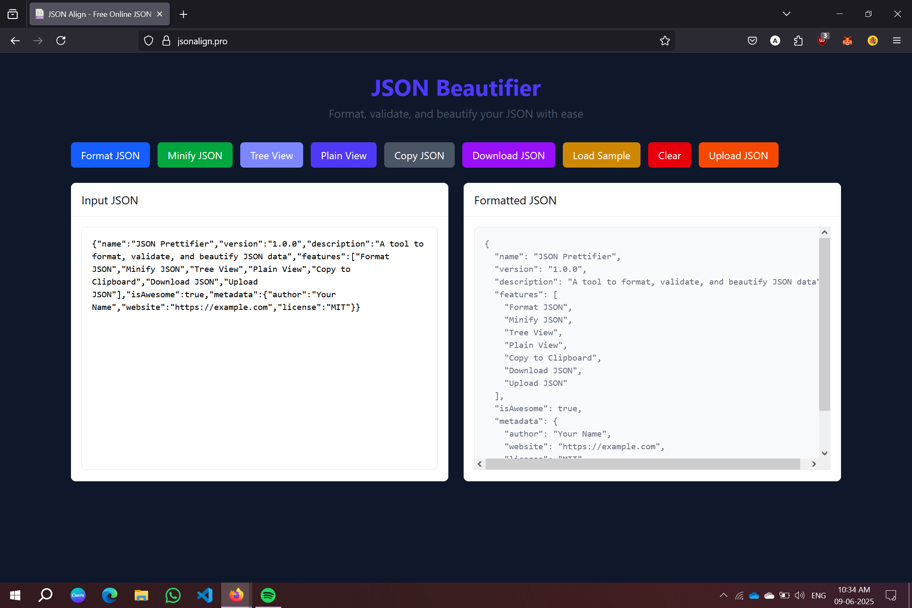
Task: Click the horizontal scrollbar thumb in Formatted JSON
Action: click(643, 464)
